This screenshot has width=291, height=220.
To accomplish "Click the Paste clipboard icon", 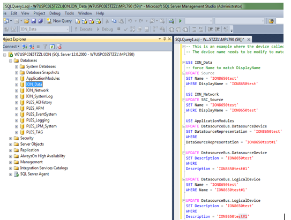I will point(121,21).
